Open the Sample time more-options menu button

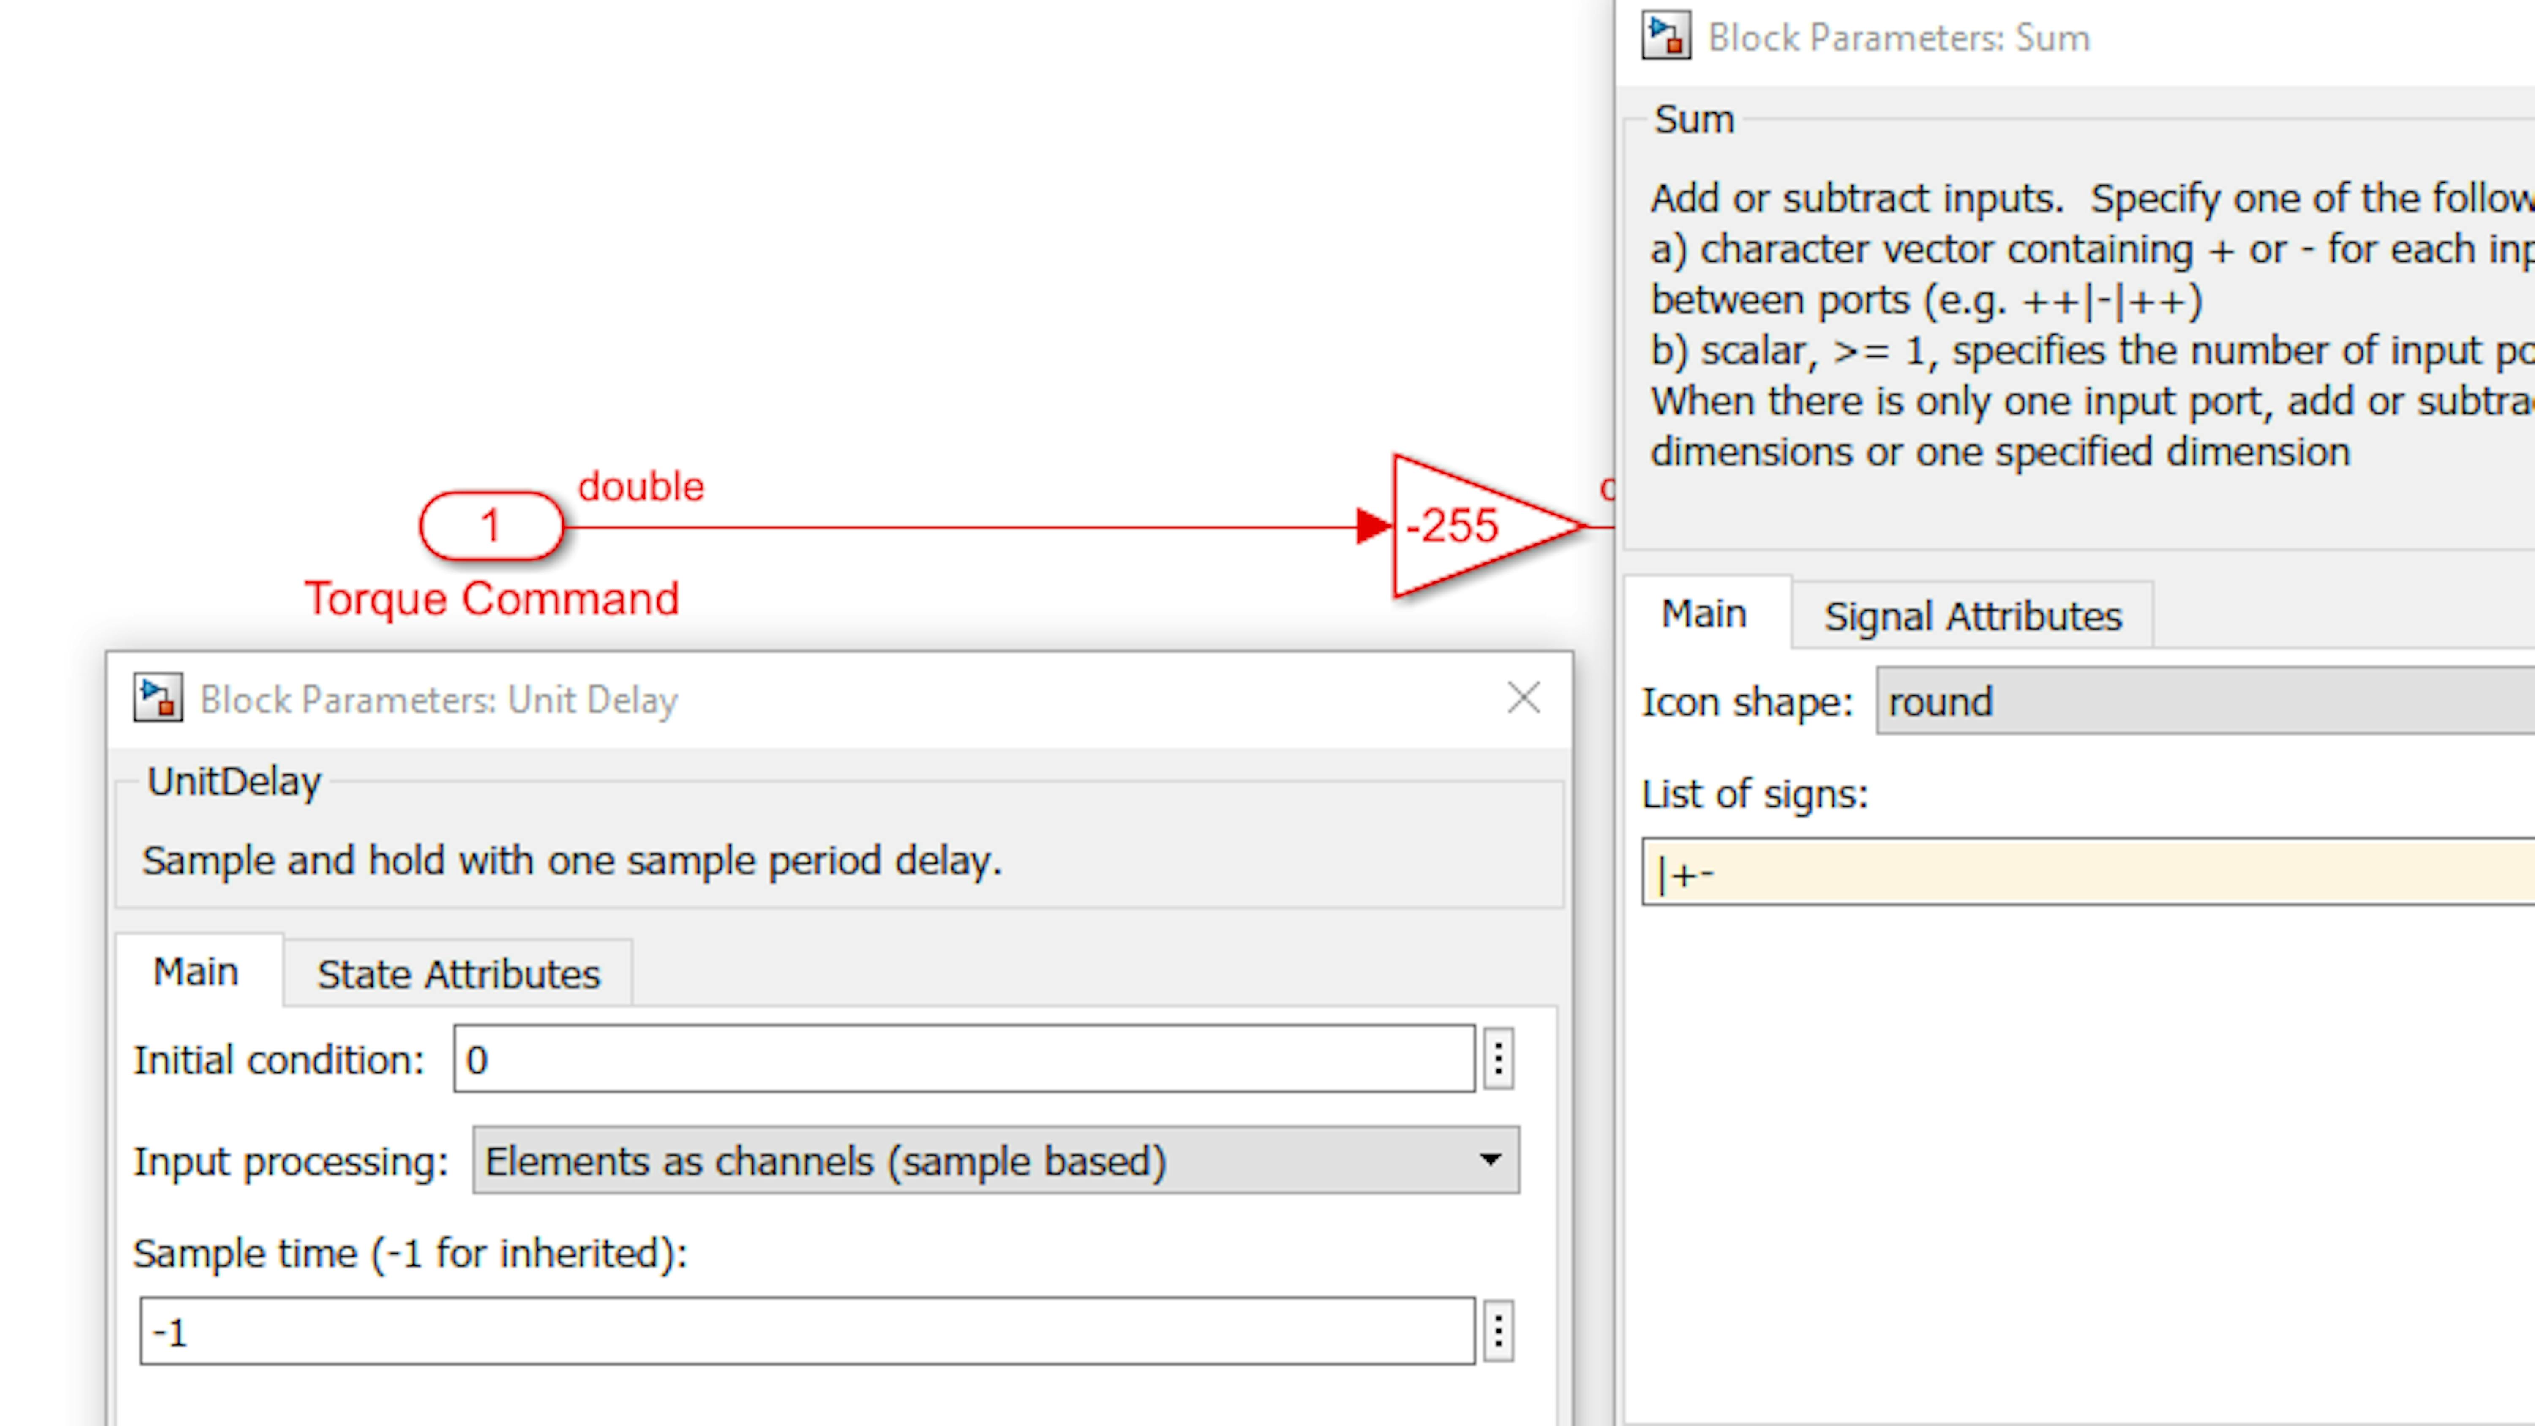pos(1498,1331)
